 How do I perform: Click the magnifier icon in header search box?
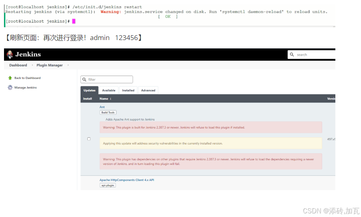pos(292,54)
